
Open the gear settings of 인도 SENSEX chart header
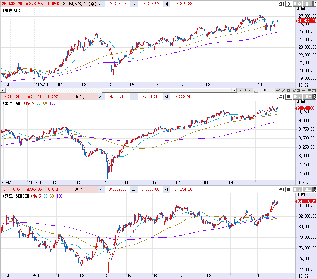click(x=289, y=189)
